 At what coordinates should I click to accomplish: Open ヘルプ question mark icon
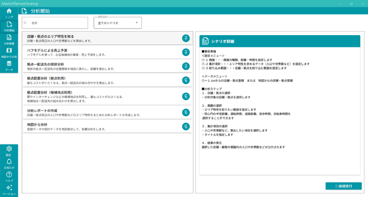pyautogui.click(x=9, y=177)
